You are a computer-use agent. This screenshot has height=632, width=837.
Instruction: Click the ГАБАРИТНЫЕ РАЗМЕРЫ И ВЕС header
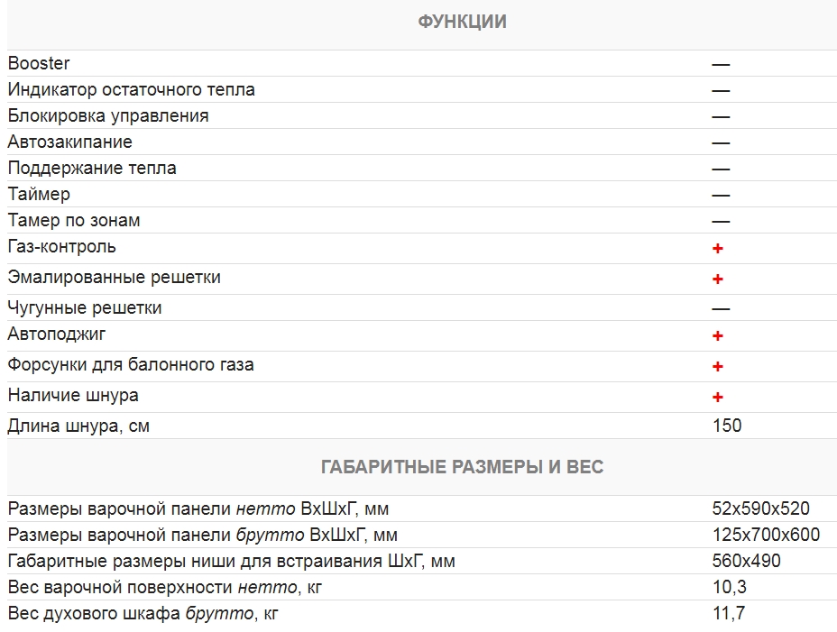(462, 467)
